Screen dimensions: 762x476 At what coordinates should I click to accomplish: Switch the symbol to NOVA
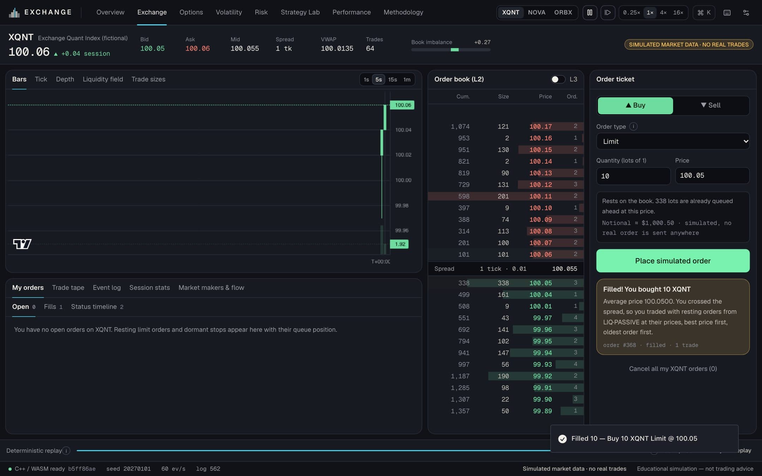[537, 12]
